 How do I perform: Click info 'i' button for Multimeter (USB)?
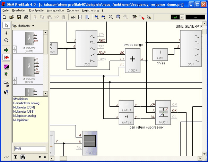point(15,79)
